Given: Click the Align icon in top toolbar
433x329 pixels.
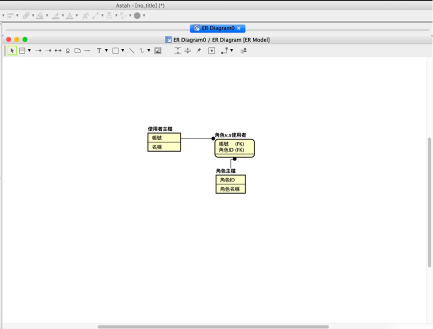Looking at the screenshot, I should point(10,15).
